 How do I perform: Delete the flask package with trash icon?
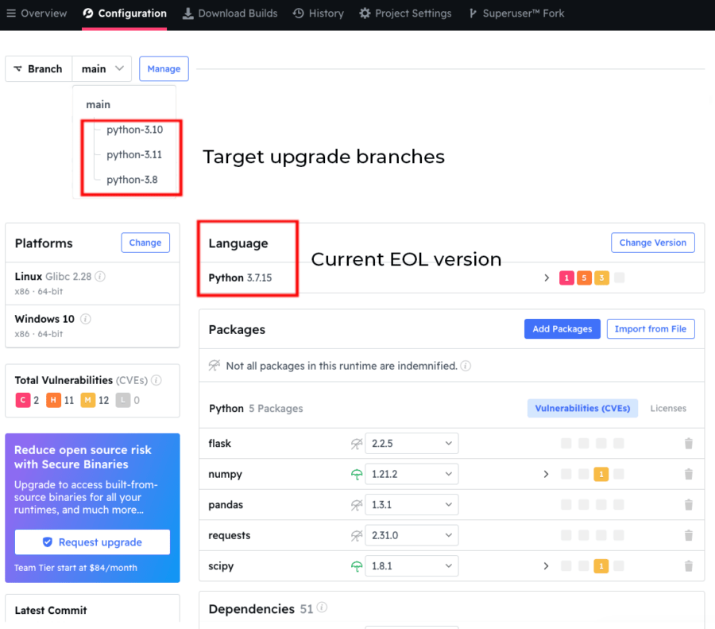point(688,444)
